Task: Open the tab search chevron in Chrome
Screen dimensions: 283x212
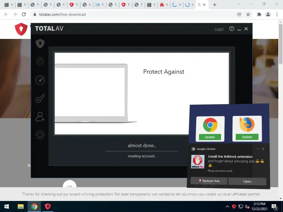Action: (x=239, y=4)
